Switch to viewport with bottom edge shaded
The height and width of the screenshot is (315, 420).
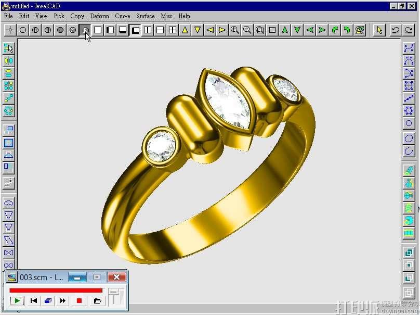click(x=123, y=30)
